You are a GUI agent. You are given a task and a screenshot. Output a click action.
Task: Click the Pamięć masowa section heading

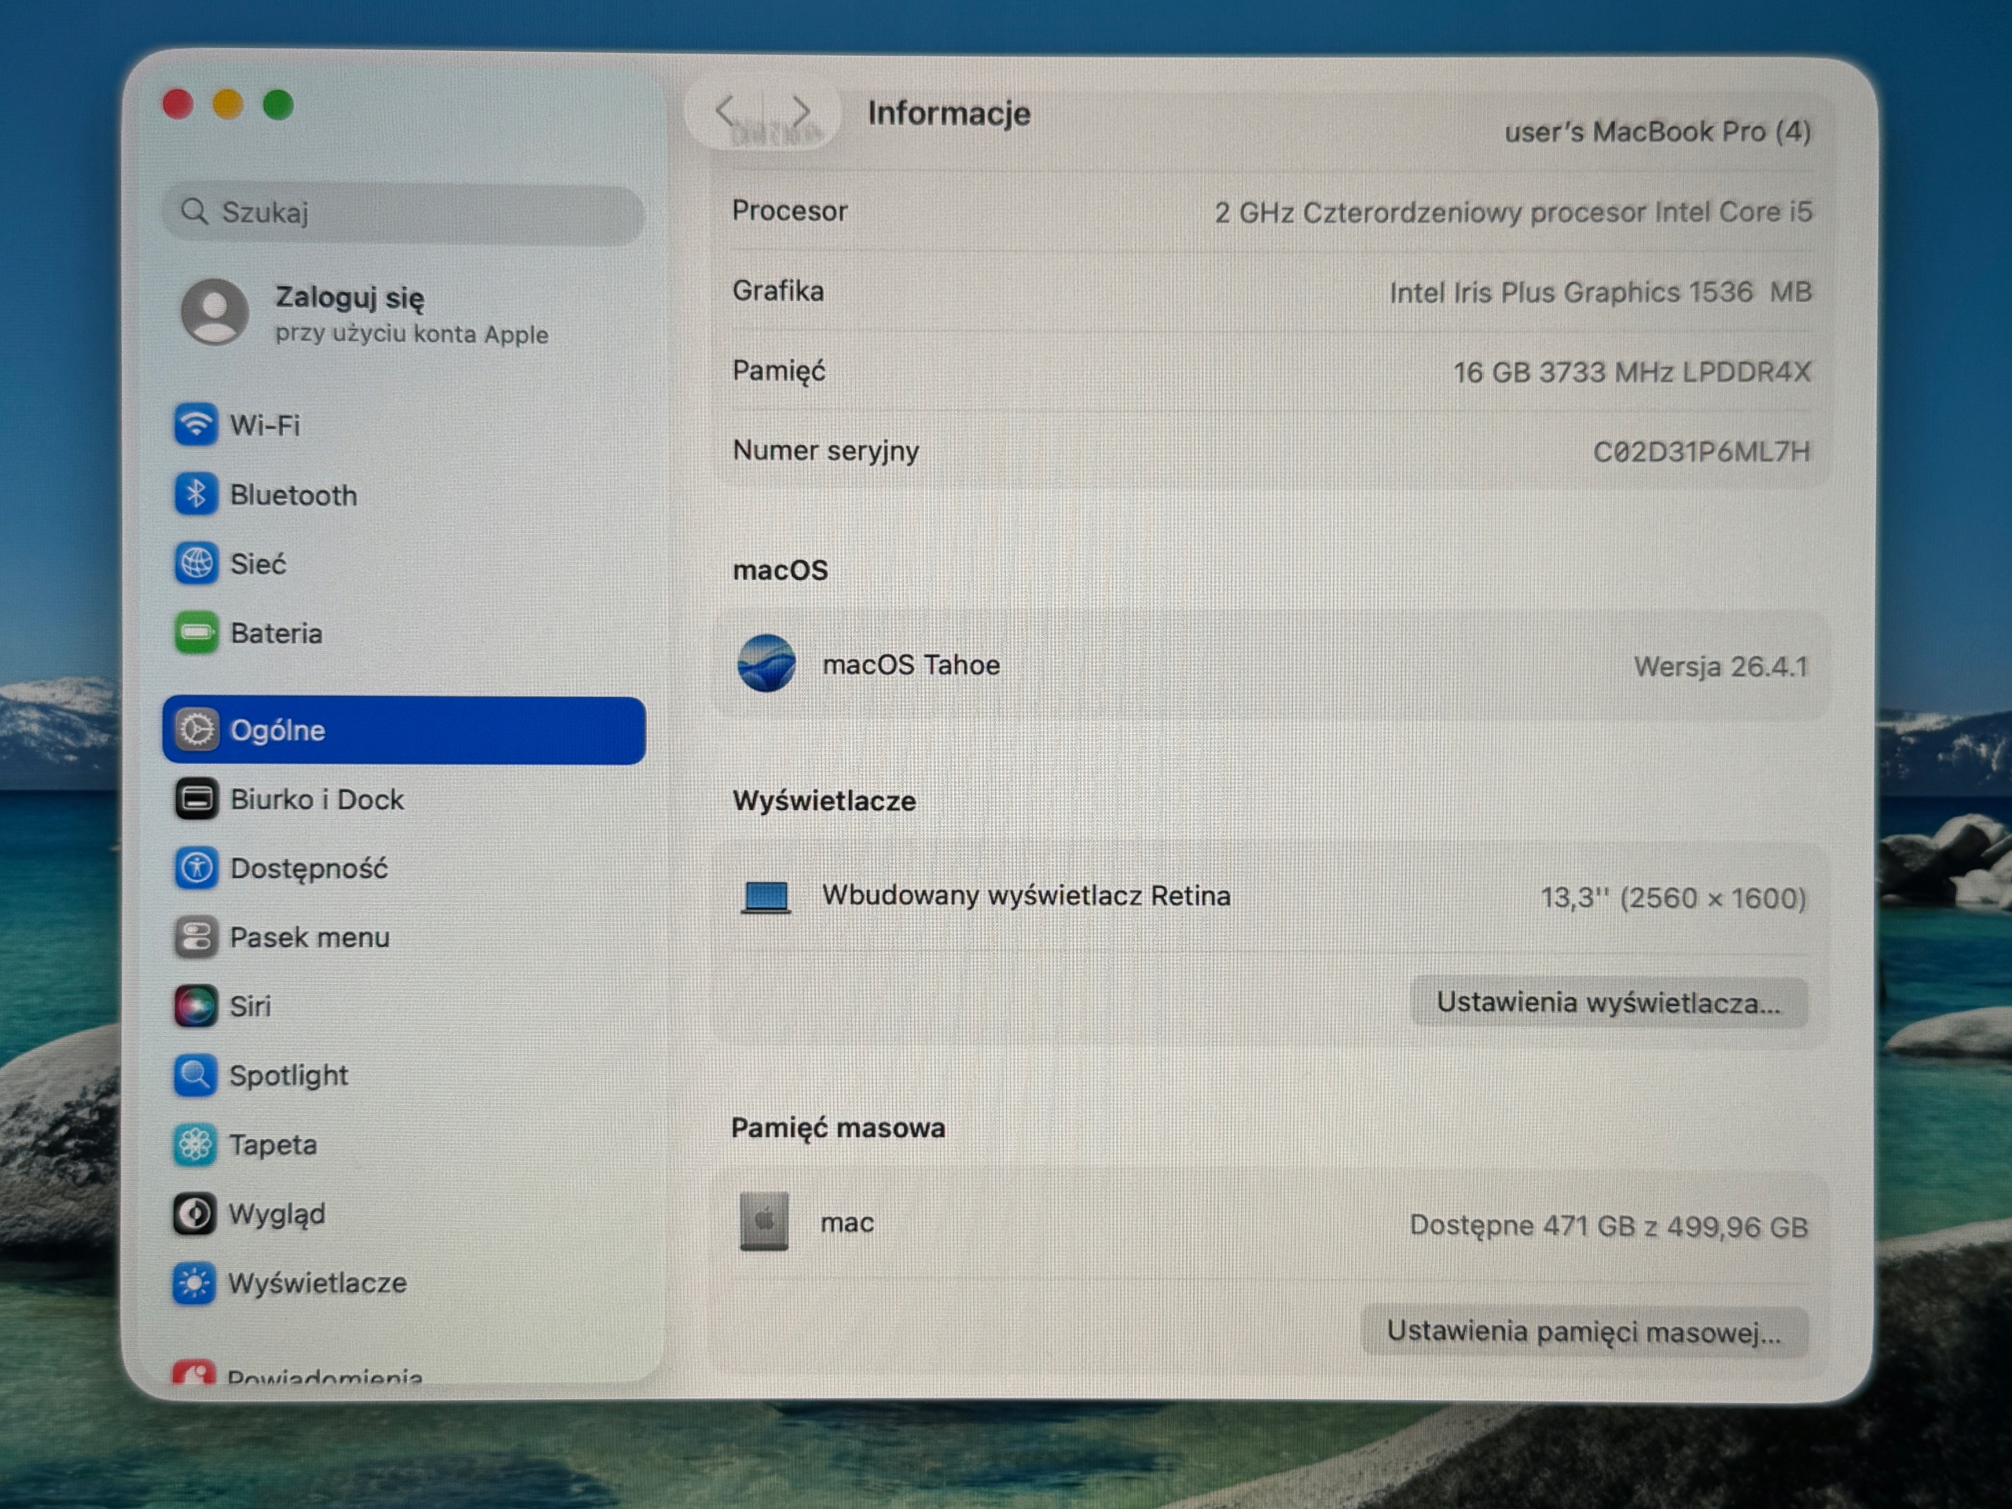click(838, 1128)
